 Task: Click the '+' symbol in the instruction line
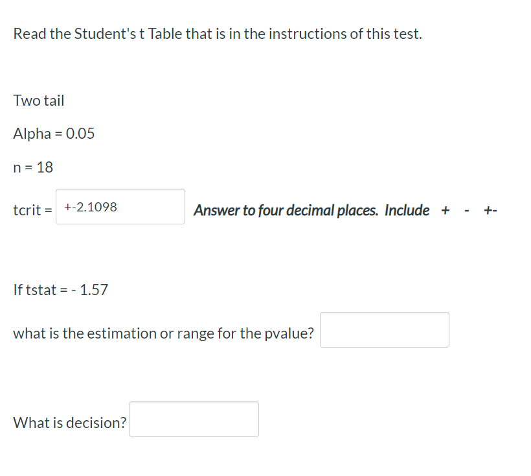[446, 209]
